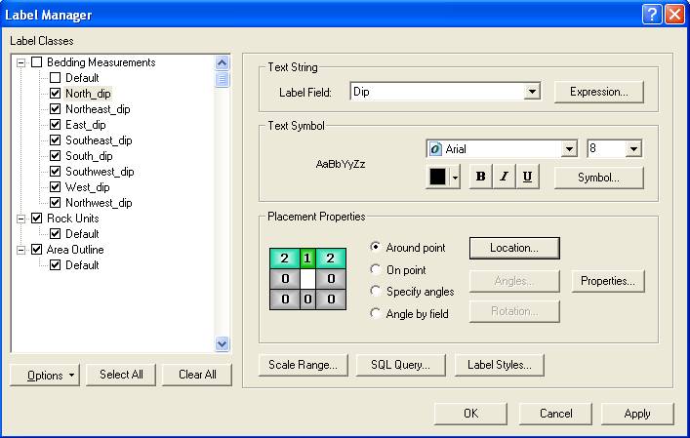Image resolution: width=690 pixels, height=438 pixels.
Task: Click the Help question mark button
Action: pyautogui.click(x=652, y=14)
